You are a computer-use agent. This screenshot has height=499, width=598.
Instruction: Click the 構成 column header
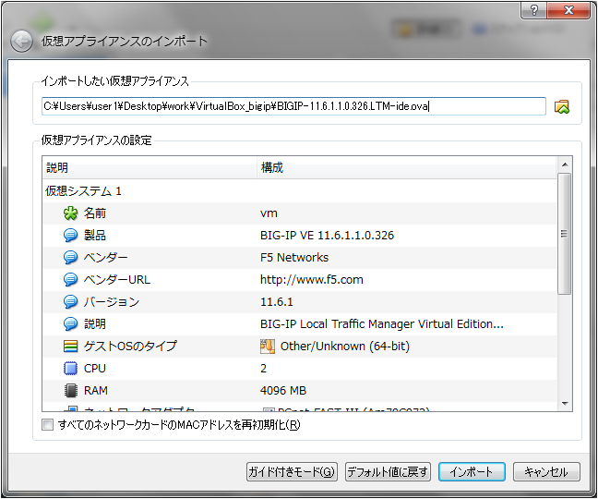[x=407, y=167]
